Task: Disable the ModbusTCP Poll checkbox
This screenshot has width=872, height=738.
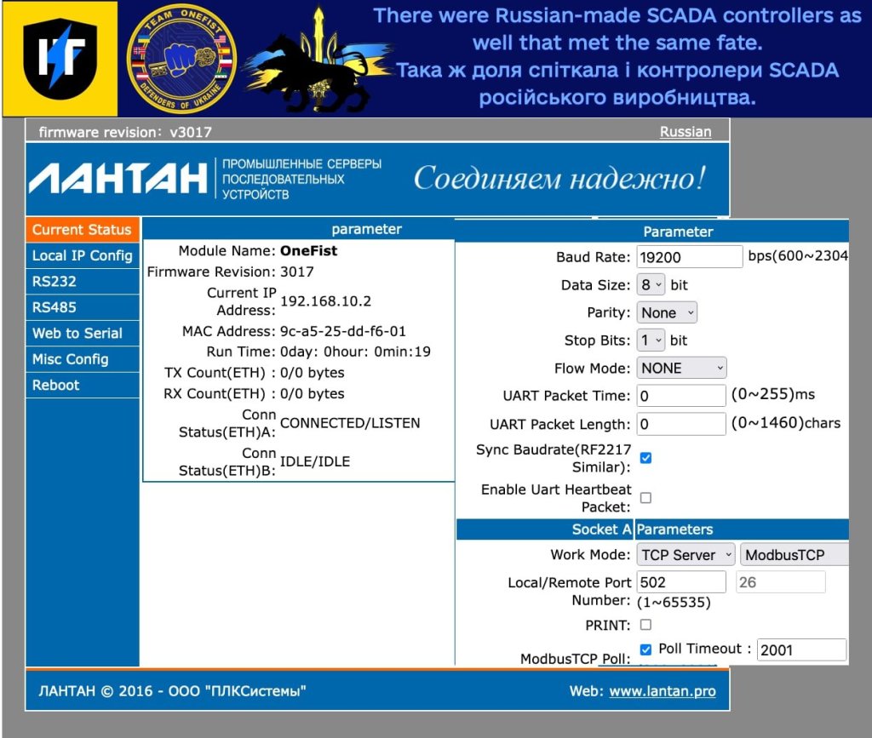Action: coord(645,649)
